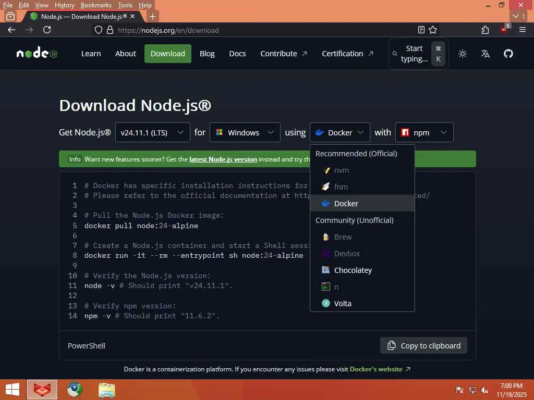Click the red taskbar app icon
This screenshot has width=534, height=400.
(42, 390)
